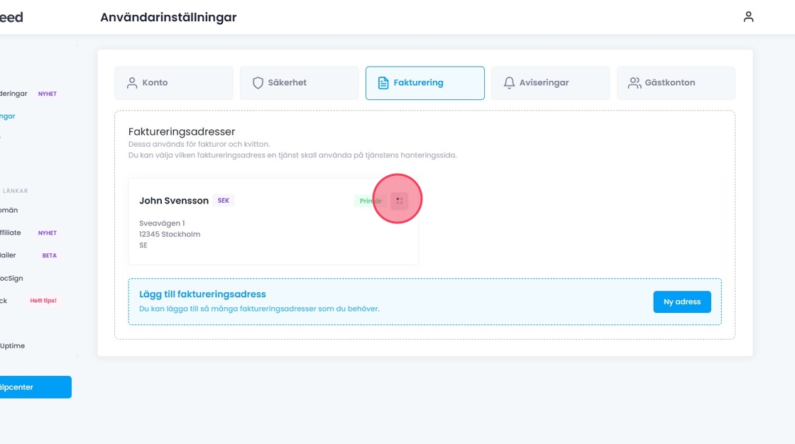Click the SEK currency badge beside John Svensson

(x=224, y=201)
